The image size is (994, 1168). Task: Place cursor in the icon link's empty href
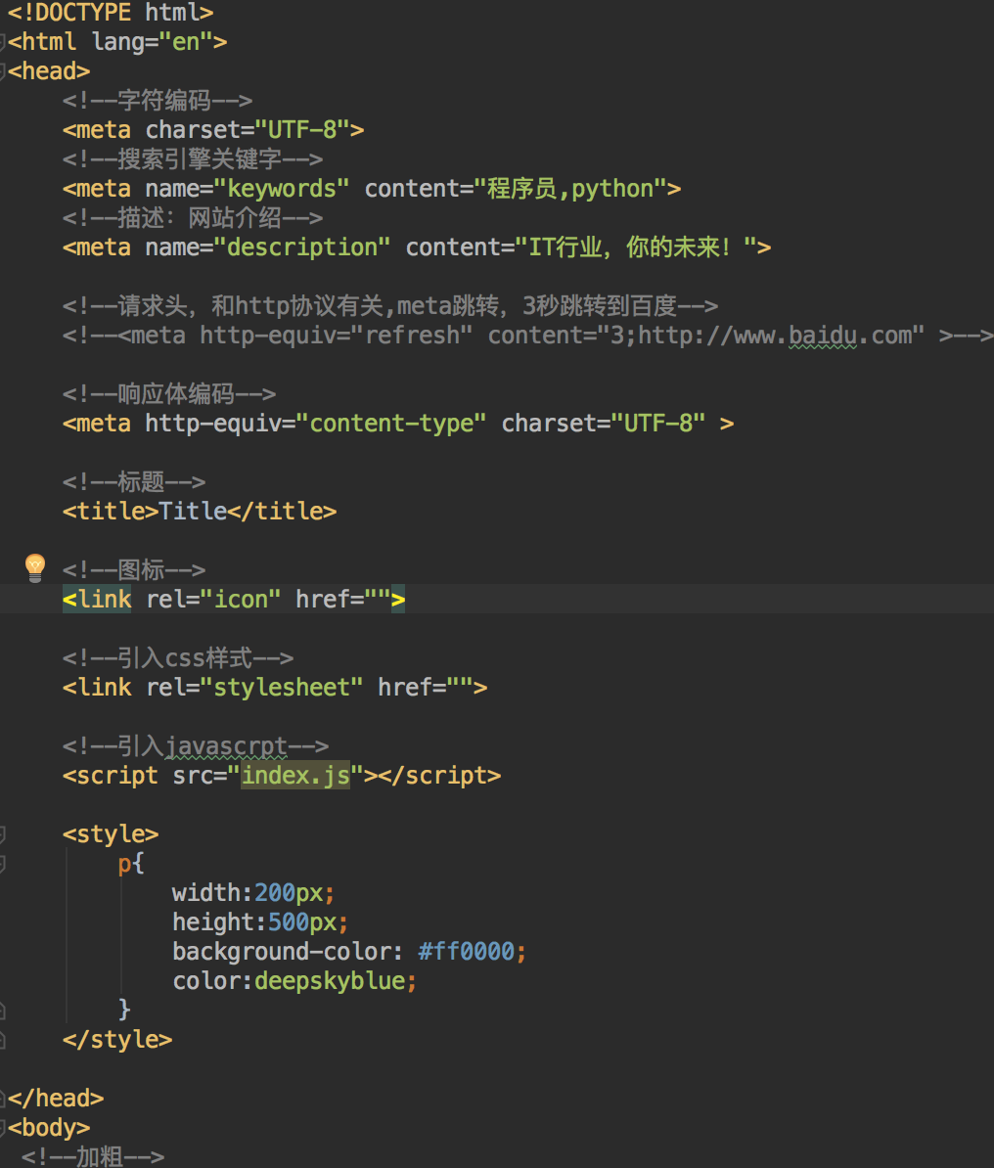(x=378, y=600)
